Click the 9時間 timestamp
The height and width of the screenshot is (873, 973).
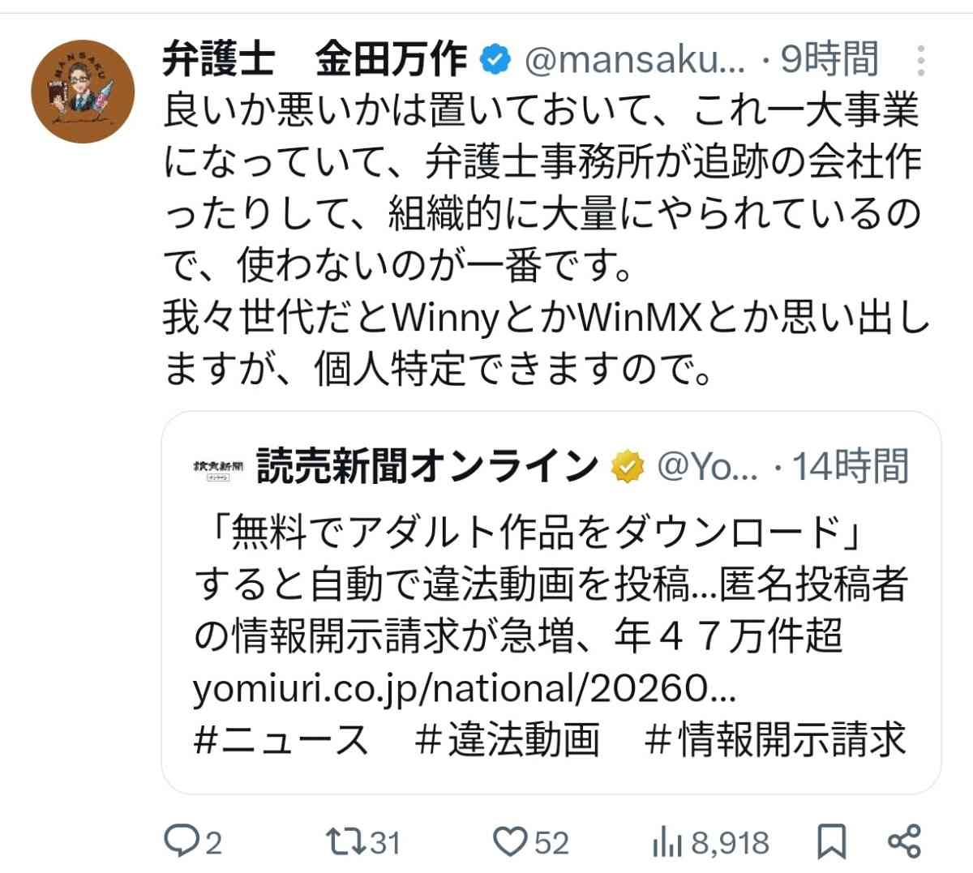click(829, 59)
